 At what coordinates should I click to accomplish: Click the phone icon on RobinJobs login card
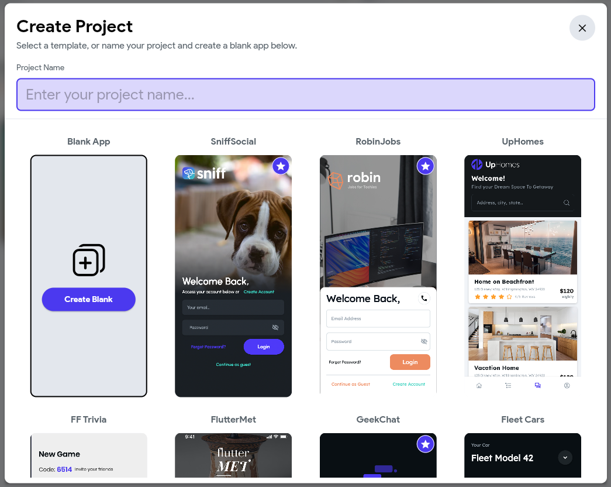tap(423, 298)
